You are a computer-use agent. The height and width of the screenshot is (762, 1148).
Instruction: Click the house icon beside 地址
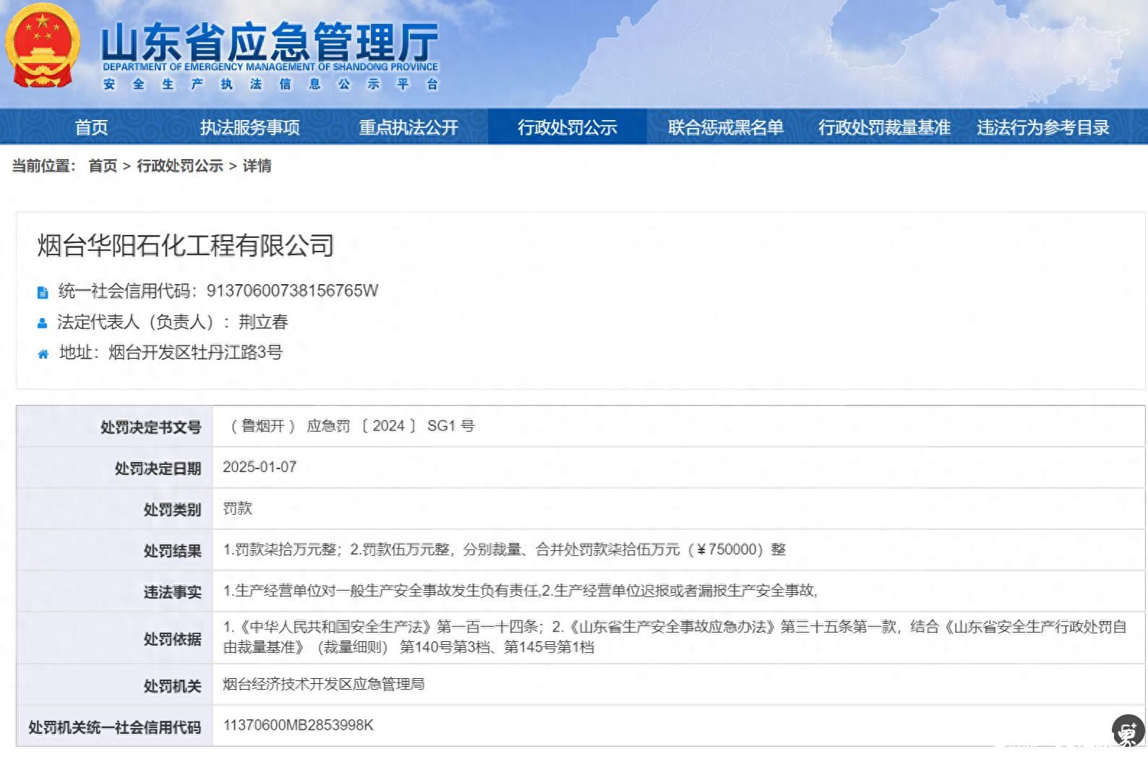(x=43, y=354)
